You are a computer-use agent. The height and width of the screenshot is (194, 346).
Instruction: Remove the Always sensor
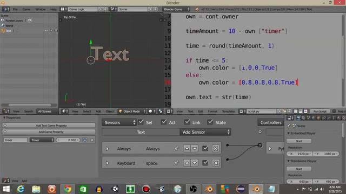(216, 149)
